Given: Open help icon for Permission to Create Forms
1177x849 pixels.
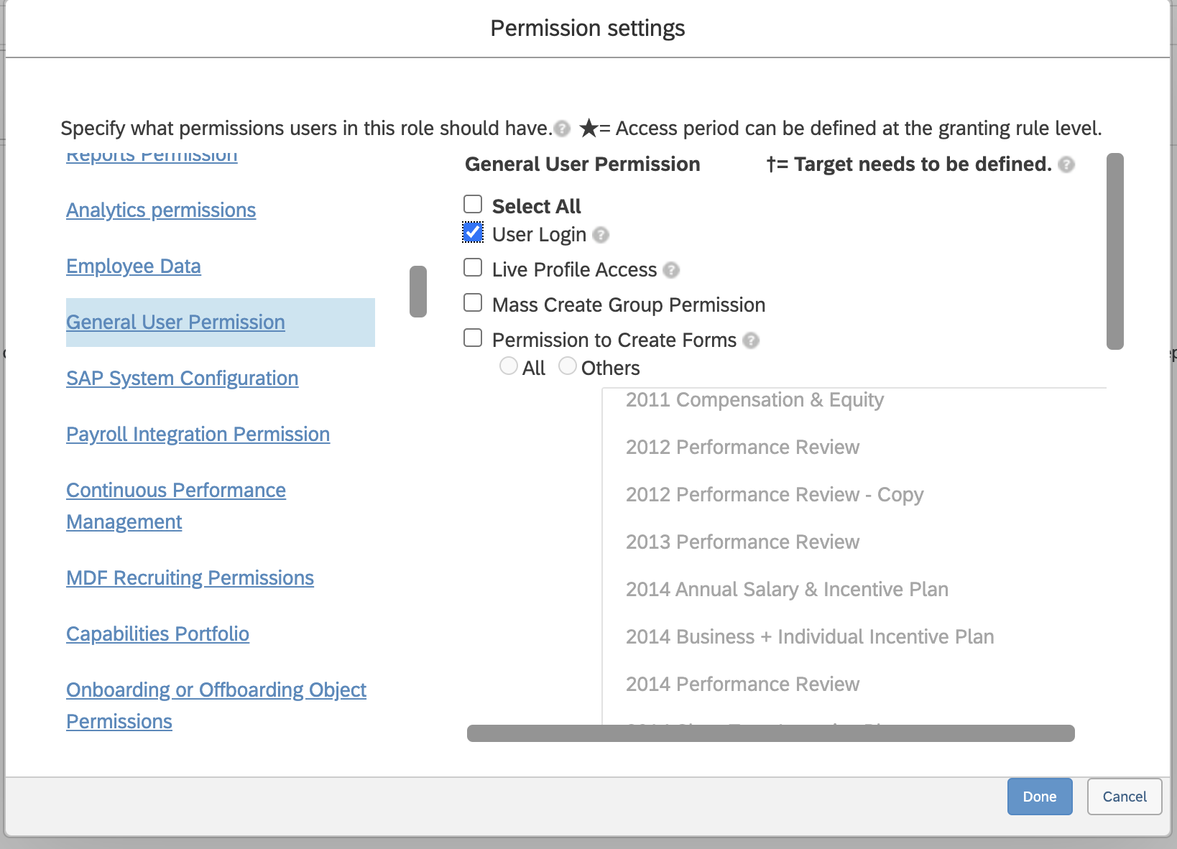Looking at the screenshot, I should click(751, 340).
